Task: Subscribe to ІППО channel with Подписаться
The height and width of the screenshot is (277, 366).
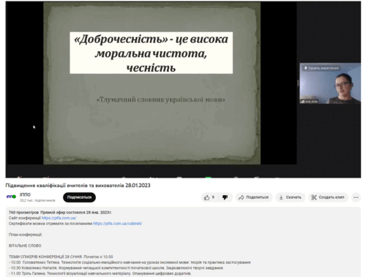Action: click(79, 197)
